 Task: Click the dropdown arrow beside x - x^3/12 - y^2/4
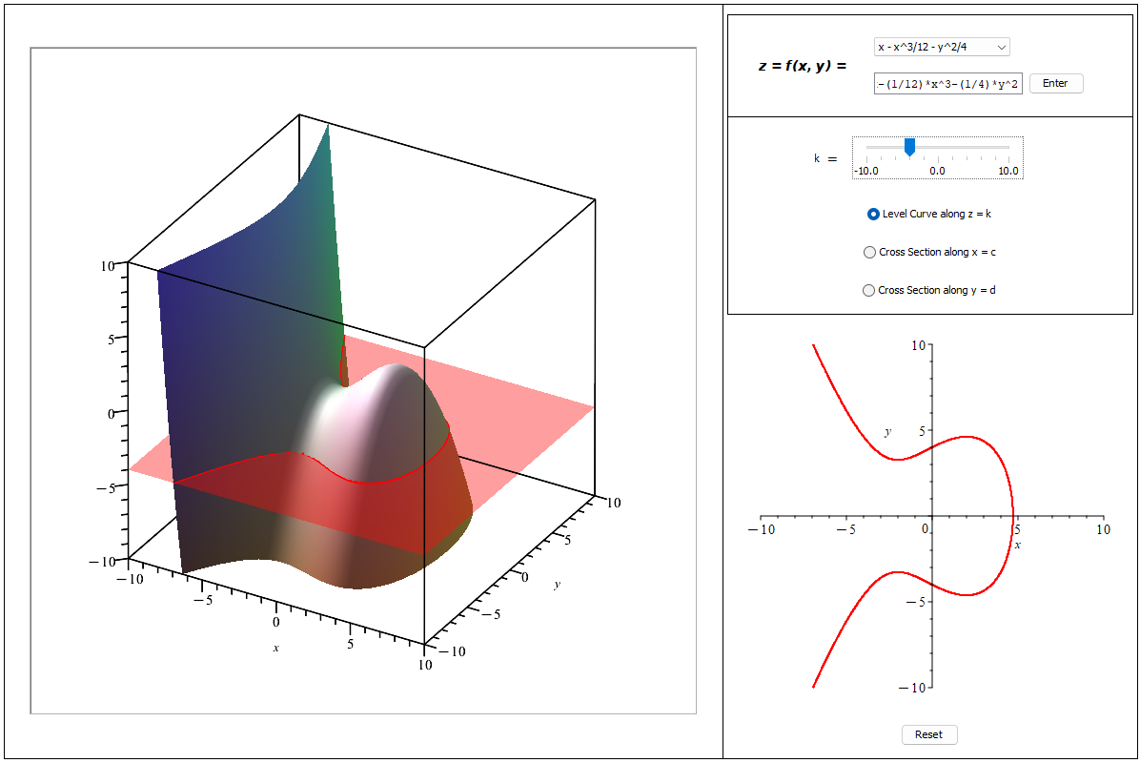click(1004, 46)
